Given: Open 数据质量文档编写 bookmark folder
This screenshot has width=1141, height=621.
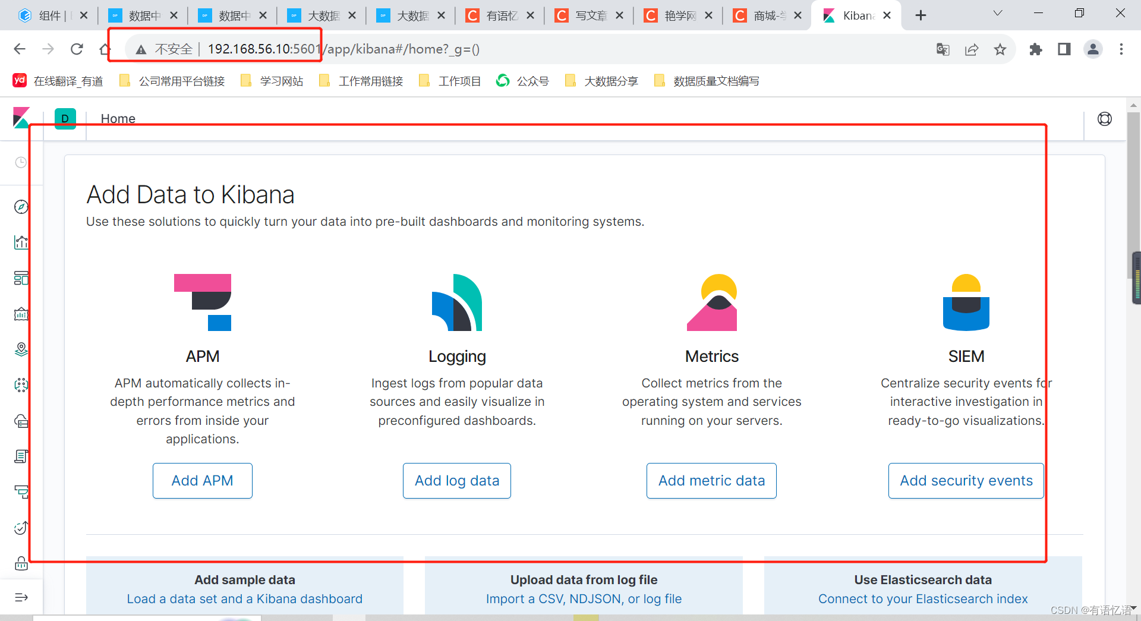Looking at the screenshot, I should pos(707,81).
